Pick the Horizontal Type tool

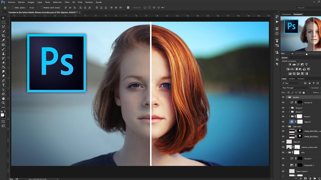point(3,85)
